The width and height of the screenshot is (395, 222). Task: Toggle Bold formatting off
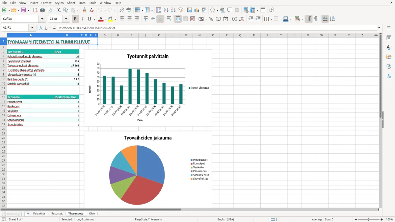tap(75, 19)
